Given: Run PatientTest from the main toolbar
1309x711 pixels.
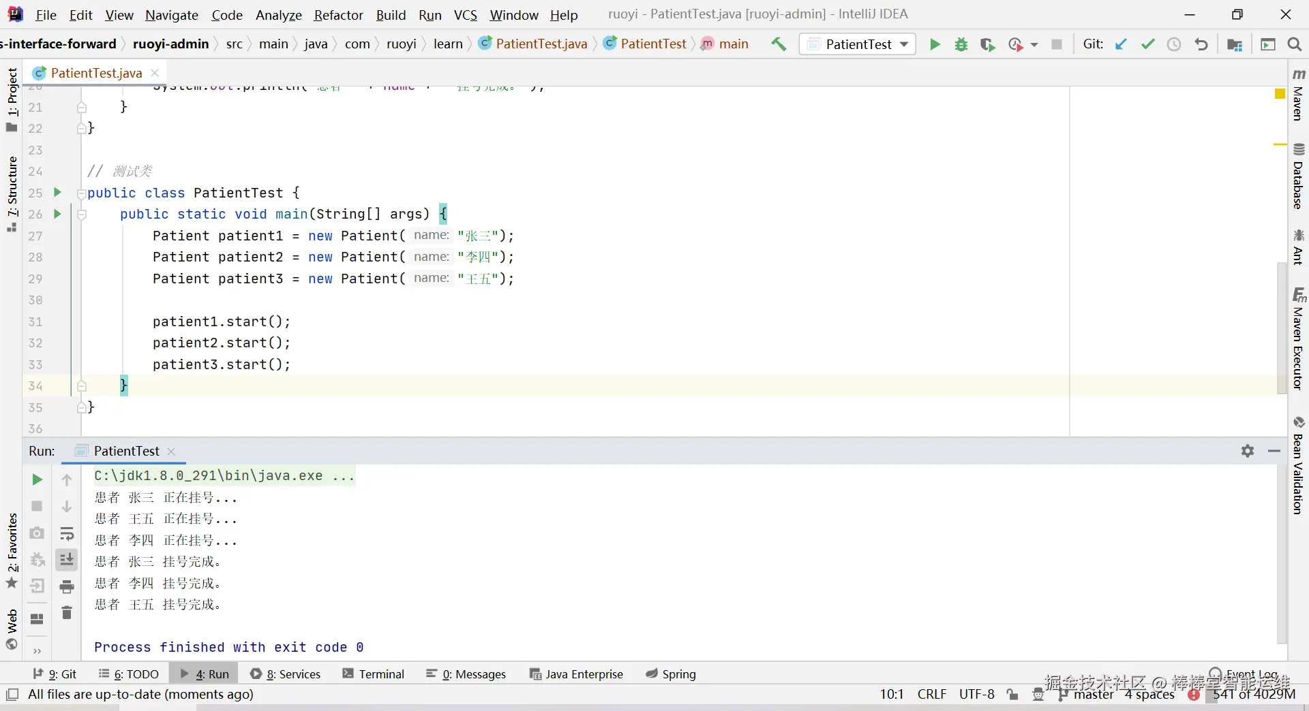Looking at the screenshot, I should pyautogui.click(x=935, y=44).
